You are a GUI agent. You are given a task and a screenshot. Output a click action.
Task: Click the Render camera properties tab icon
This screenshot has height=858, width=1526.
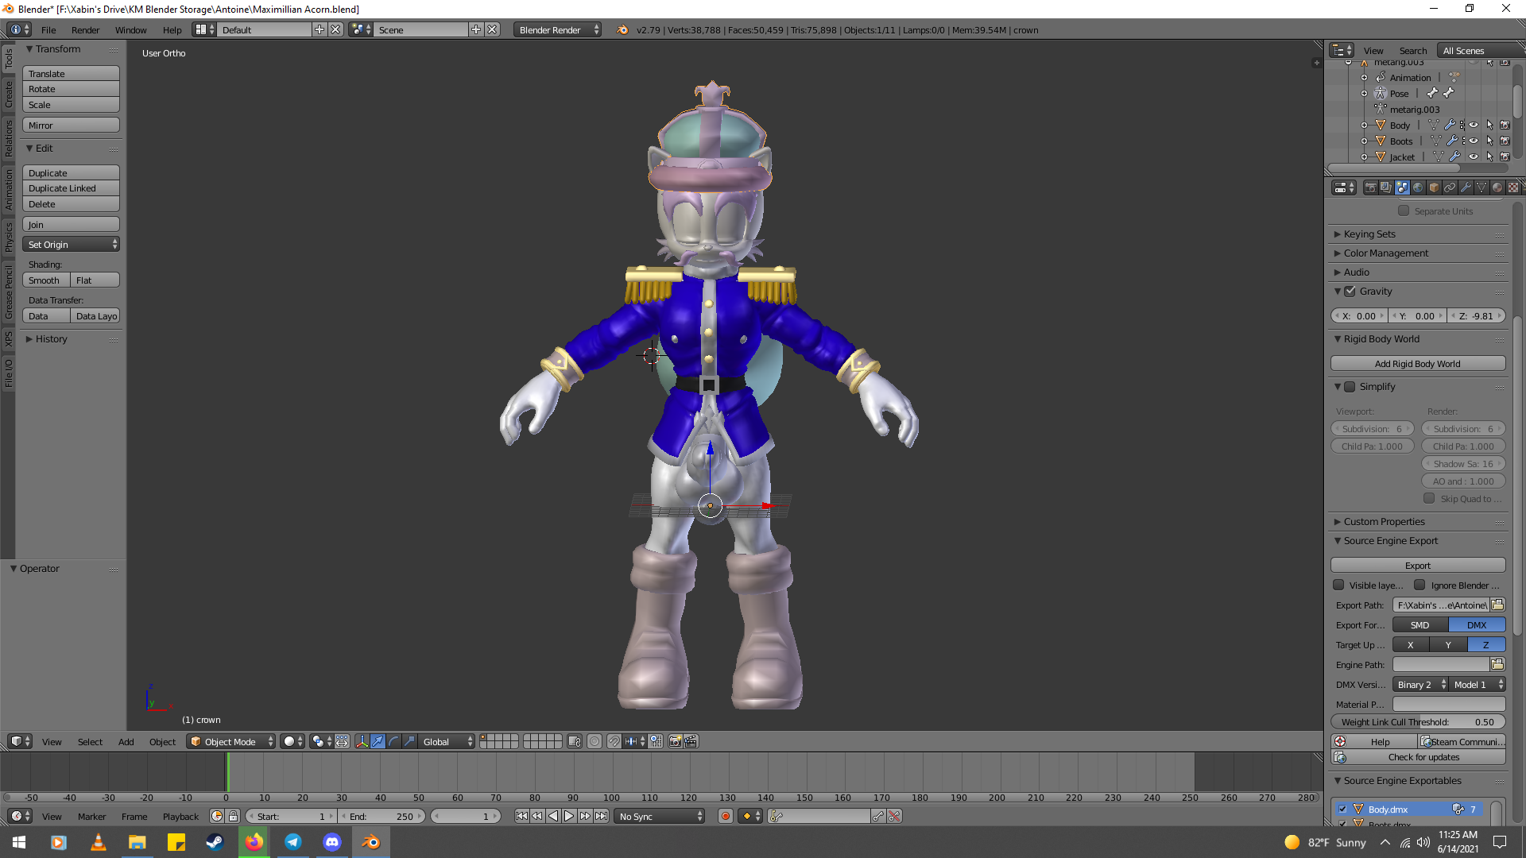pos(1370,187)
